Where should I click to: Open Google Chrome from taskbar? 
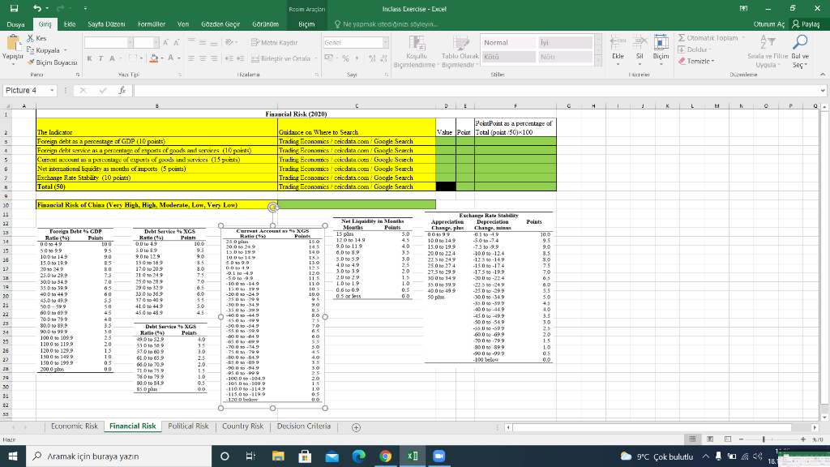(385, 456)
